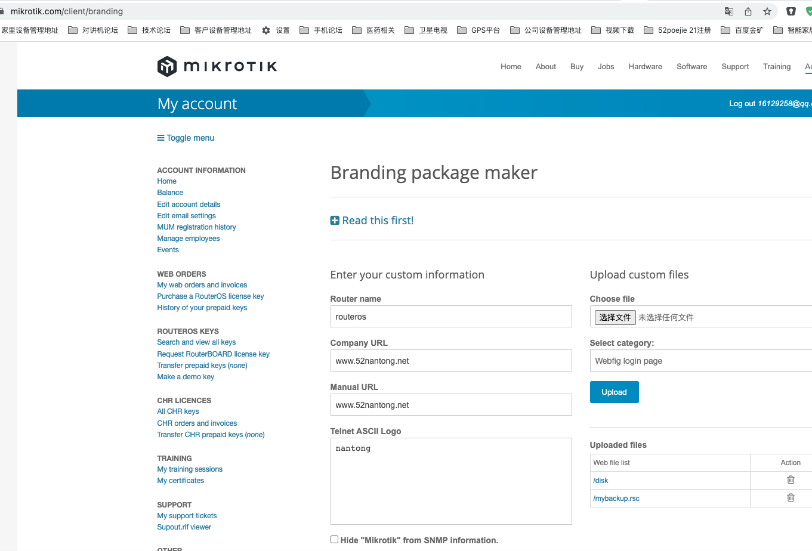Open Edit account details link

click(189, 205)
